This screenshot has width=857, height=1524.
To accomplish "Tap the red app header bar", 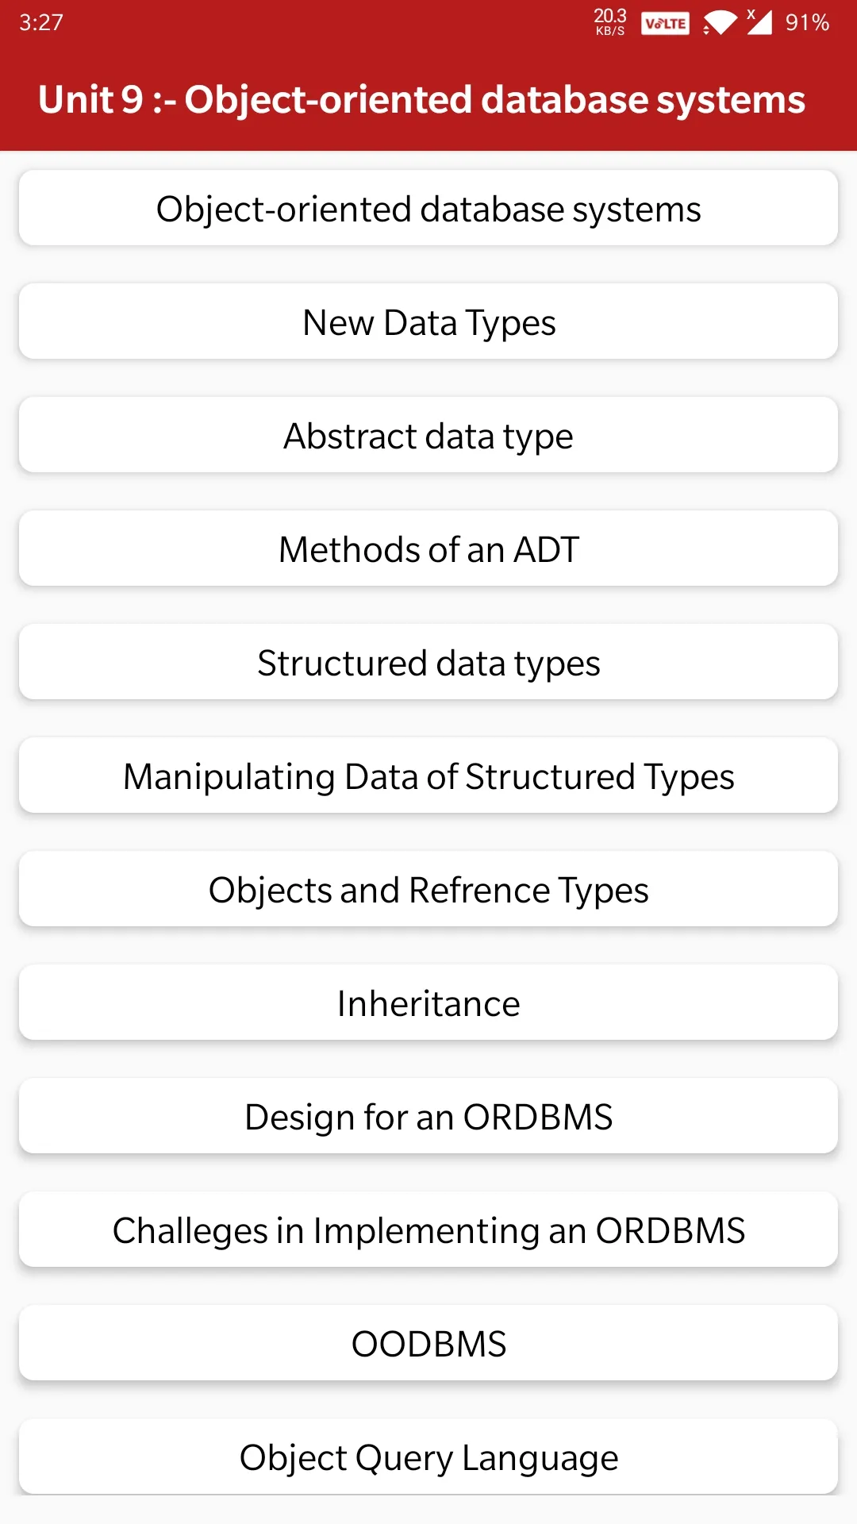I will 428,98.
